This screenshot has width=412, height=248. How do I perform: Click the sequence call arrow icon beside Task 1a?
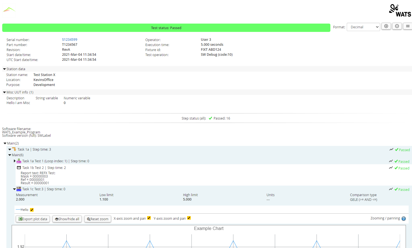click(14, 149)
